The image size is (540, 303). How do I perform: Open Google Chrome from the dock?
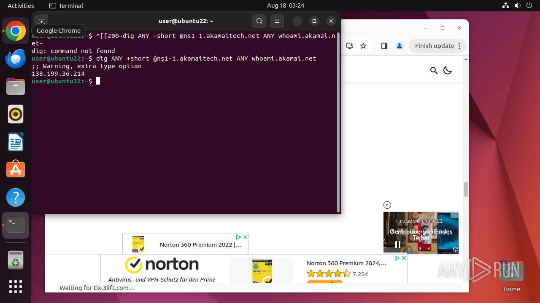(x=16, y=31)
